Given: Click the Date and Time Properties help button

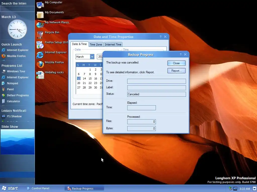Looking at the screenshot, I should pyautogui.click(x=161, y=37).
